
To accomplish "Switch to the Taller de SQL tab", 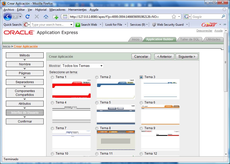I will (189, 39).
